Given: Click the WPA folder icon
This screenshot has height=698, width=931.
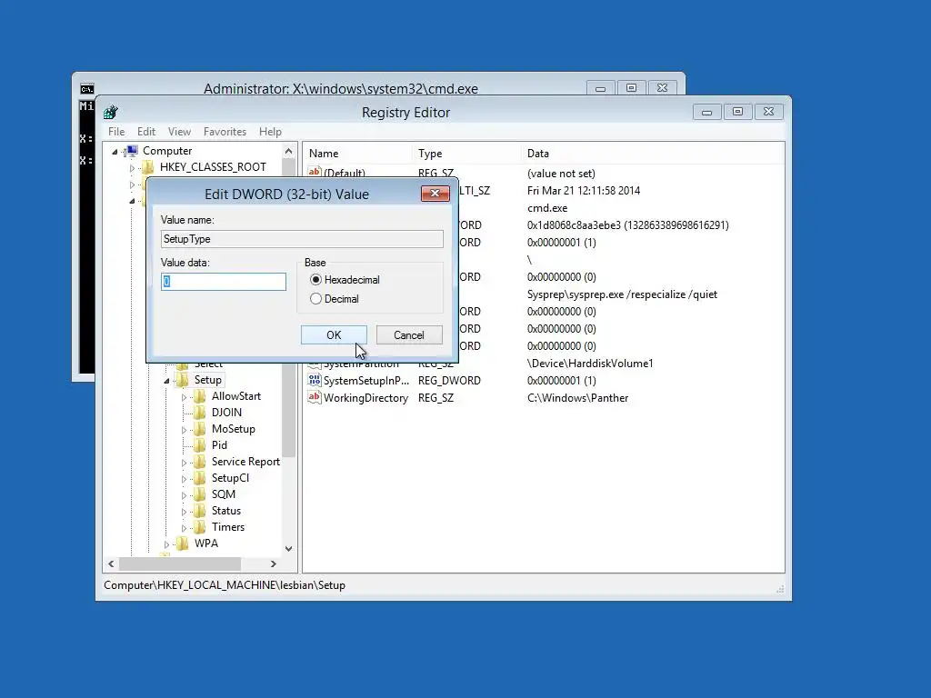Looking at the screenshot, I should click(182, 543).
